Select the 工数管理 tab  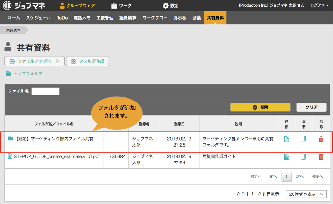pyautogui.click(x=105, y=18)
